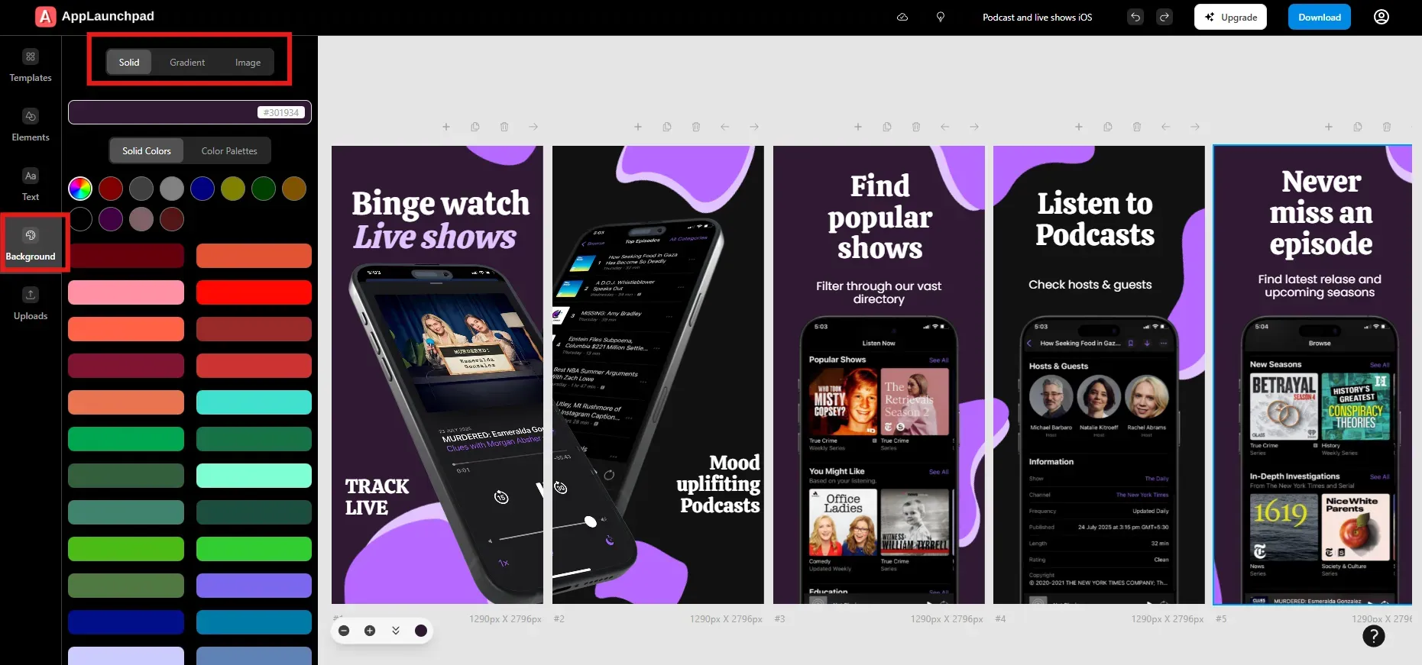
Task: Open the Templates panel in sidebar
Action: pyautogui.click(x=31, y=66)
